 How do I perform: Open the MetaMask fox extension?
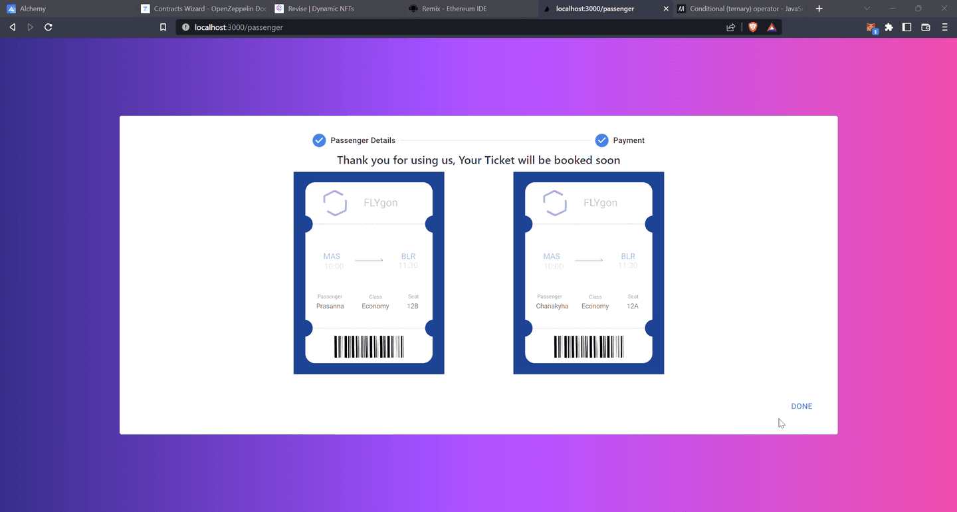pyautogui.click(x=871, y=27)
